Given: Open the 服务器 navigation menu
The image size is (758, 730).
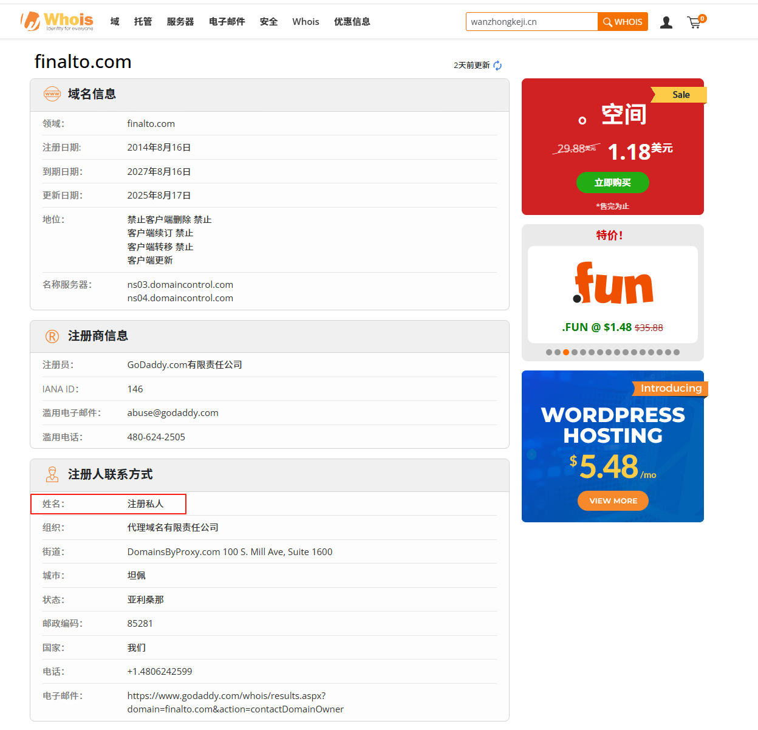Looking at the screenshot, I should coord(180,22).
